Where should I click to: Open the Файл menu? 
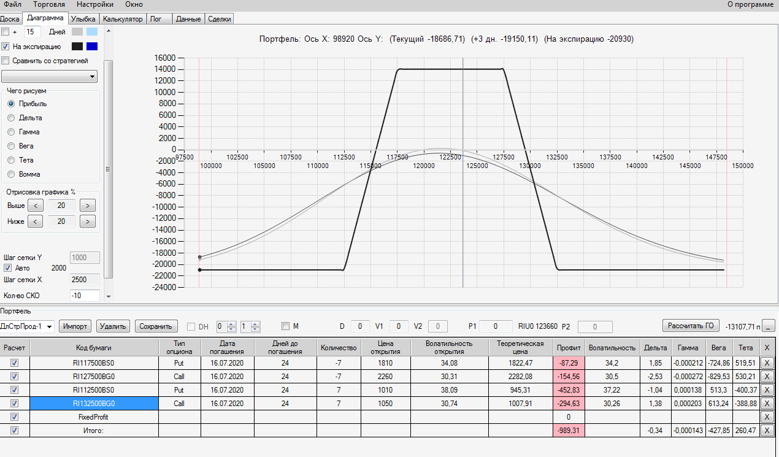12,4
